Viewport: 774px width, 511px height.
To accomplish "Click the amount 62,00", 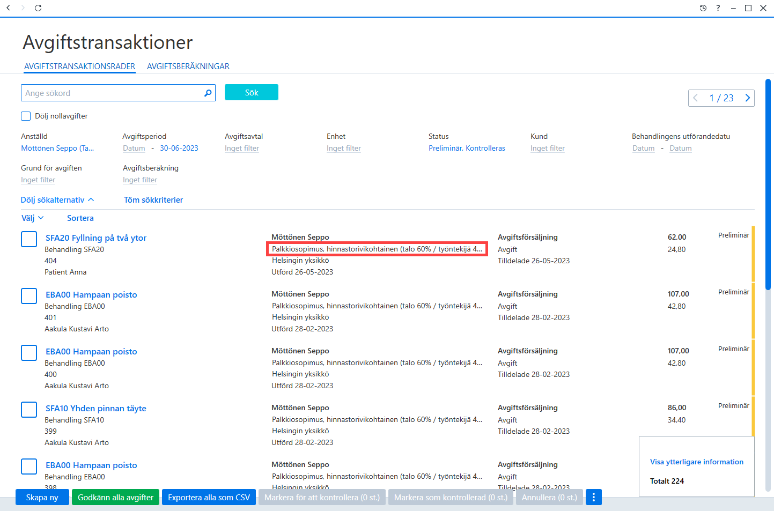I will pyautogui.click(x=677, y=237).
